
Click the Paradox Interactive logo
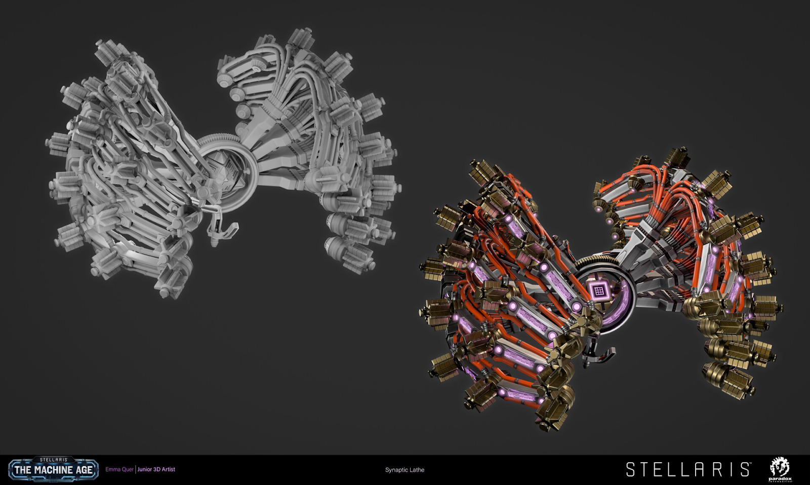pyautogui.click(x=780, y=468)
